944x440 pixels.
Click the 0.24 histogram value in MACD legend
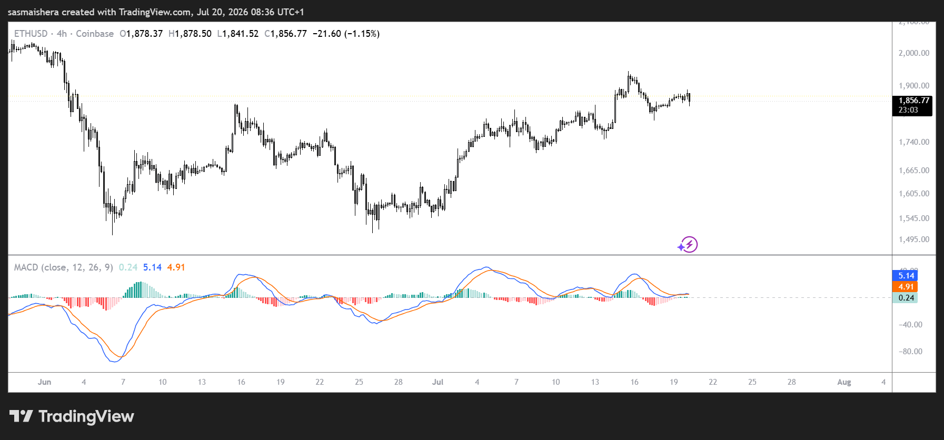[x=128, y=267]
